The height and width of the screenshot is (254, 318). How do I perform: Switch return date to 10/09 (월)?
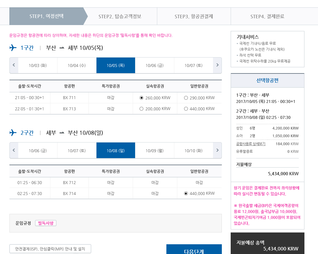[x=155, y=150]
